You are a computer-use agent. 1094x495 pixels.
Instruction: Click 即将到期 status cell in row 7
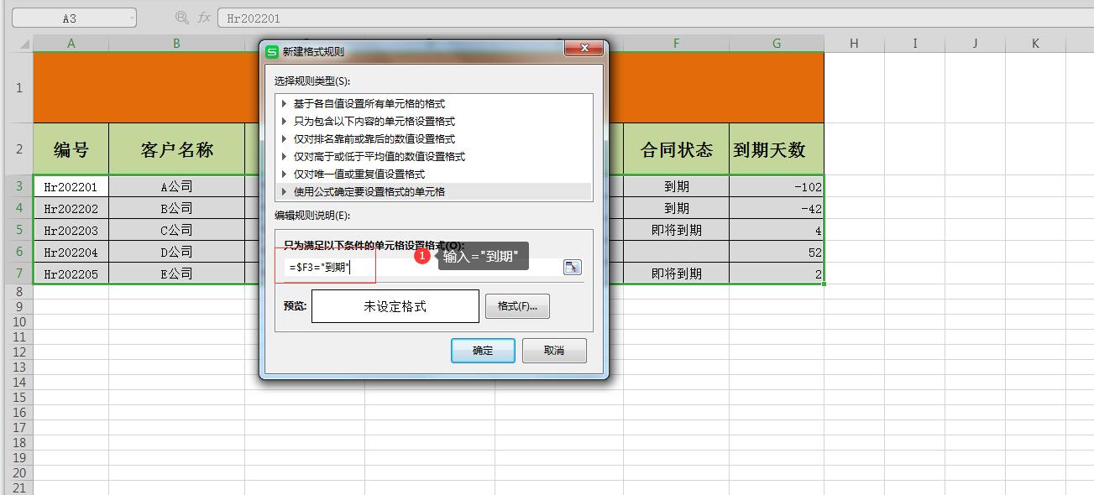[676, 274]
